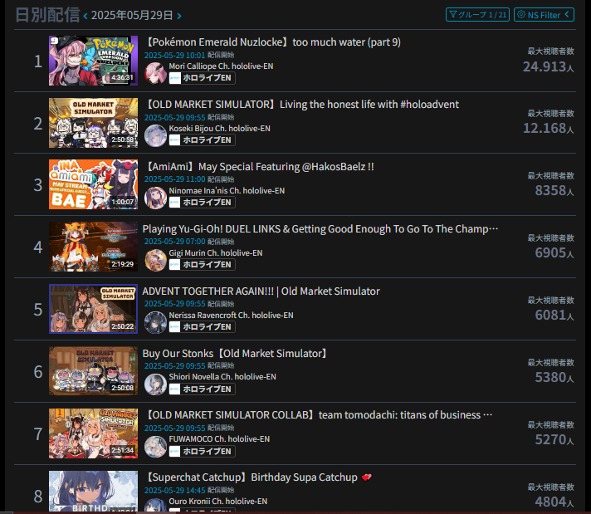Open Shiori Novella Ch. hololive-EN link
The height and width of the screenshot is (514, 591).
point(222,376)
